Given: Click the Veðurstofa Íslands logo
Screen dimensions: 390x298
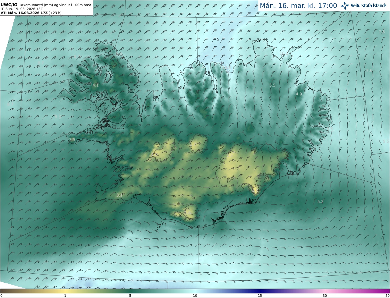Looking at the screenshot, I should [363, 5].
